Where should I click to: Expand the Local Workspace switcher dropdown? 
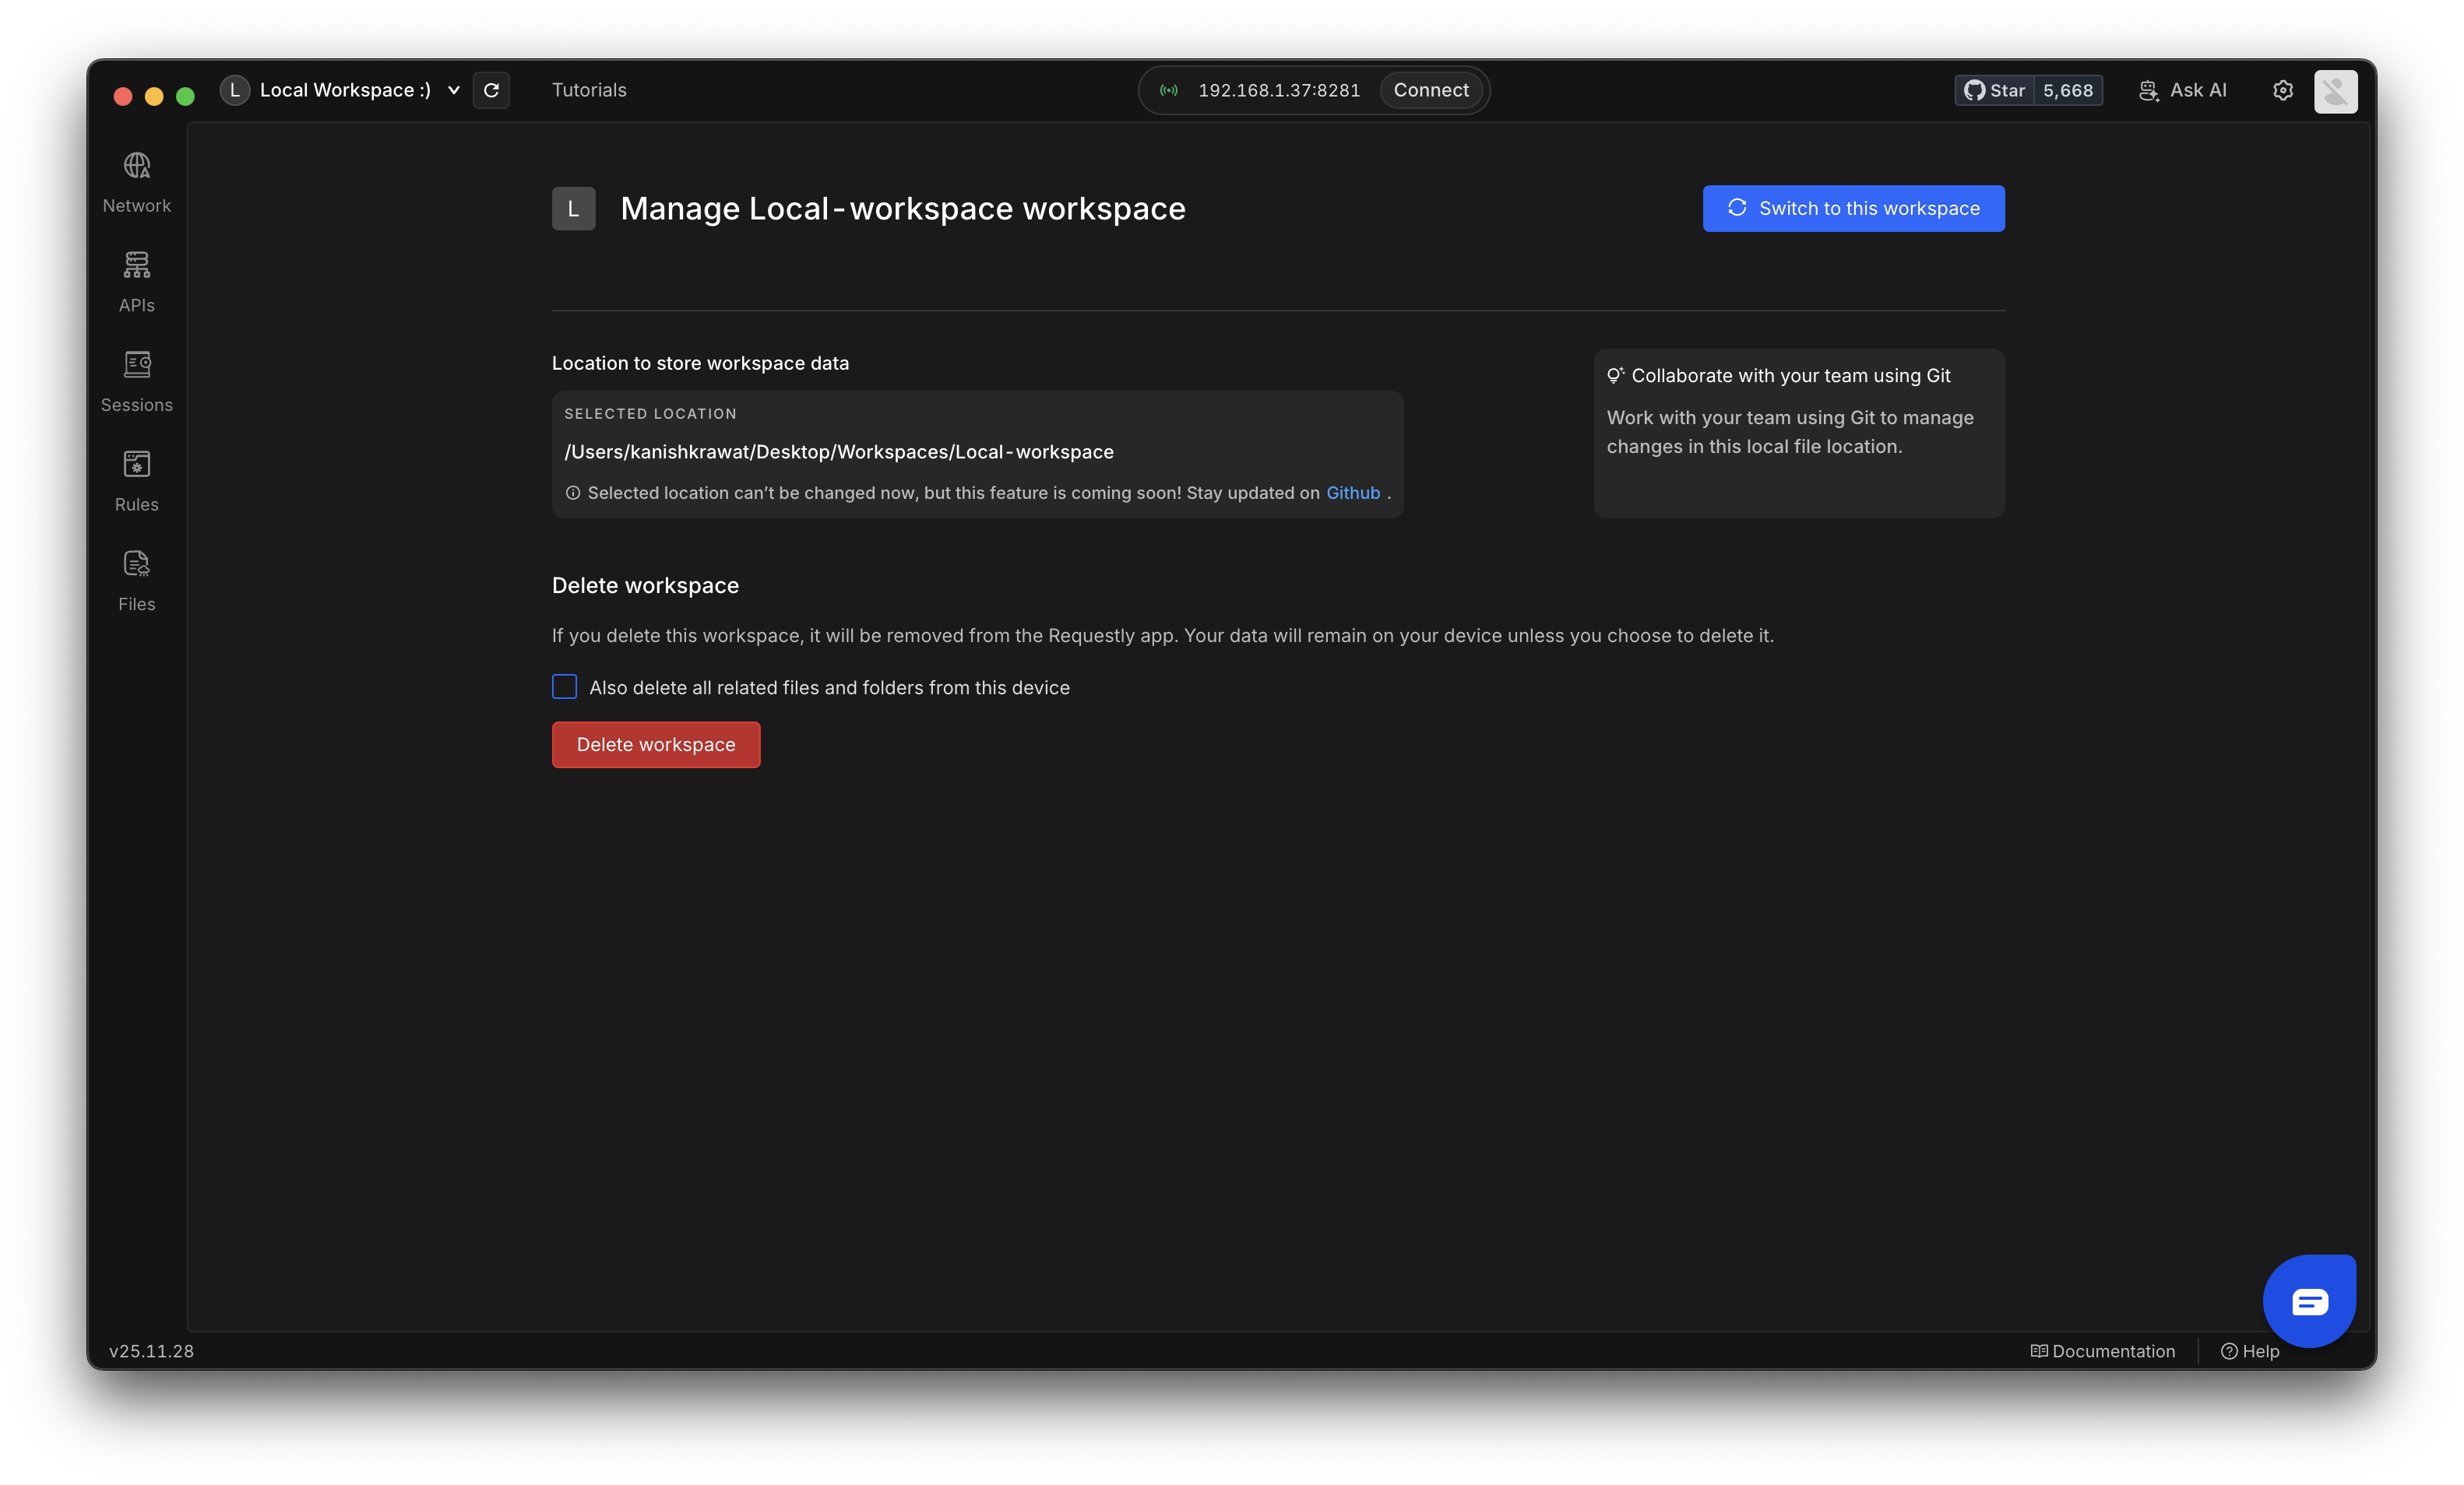point(453,90)
